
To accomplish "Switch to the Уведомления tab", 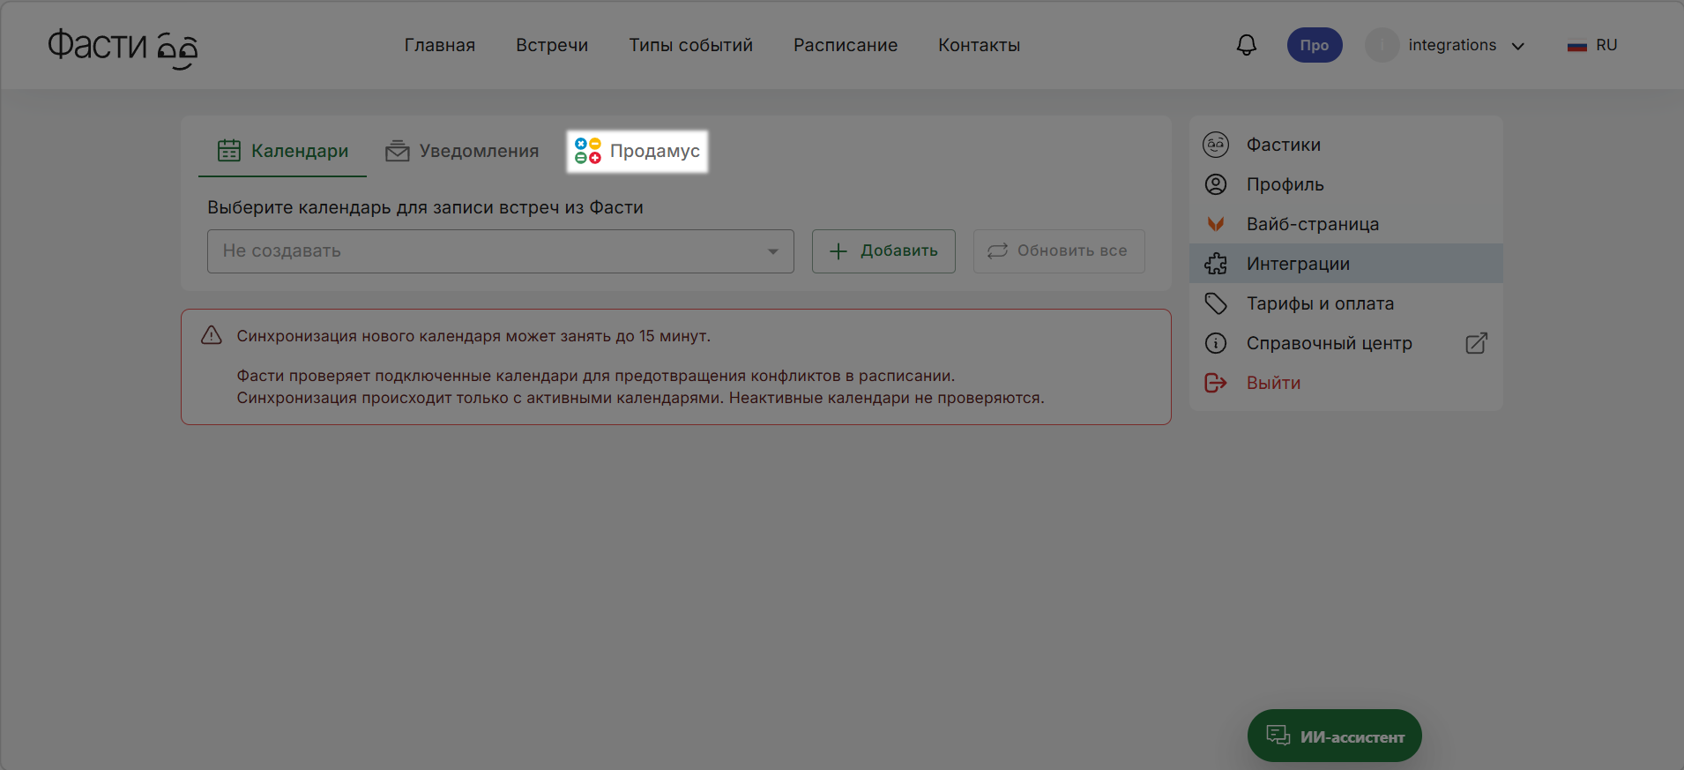I will 462,152.
